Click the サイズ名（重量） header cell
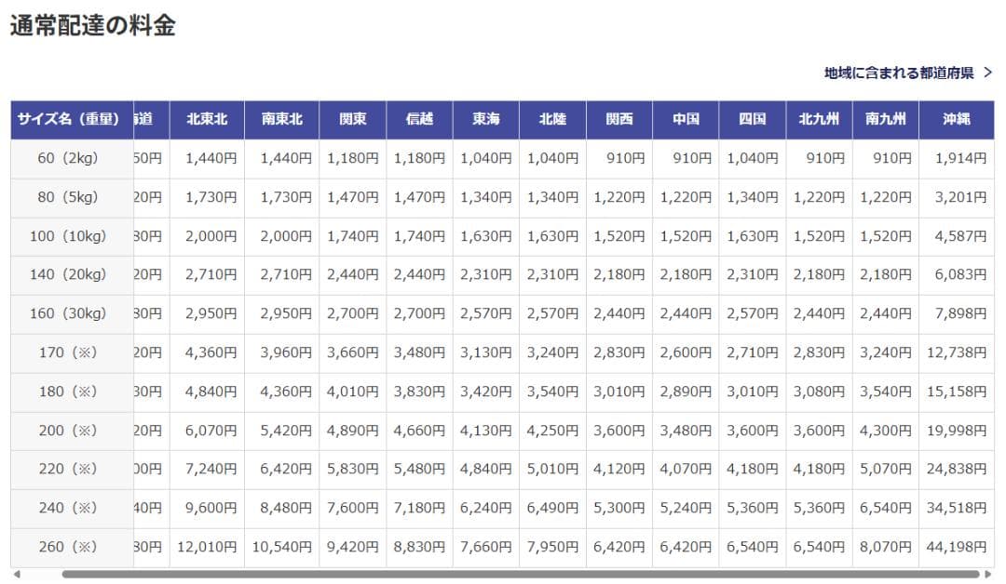Screen dimensions: 1006x584 [71, 119]
